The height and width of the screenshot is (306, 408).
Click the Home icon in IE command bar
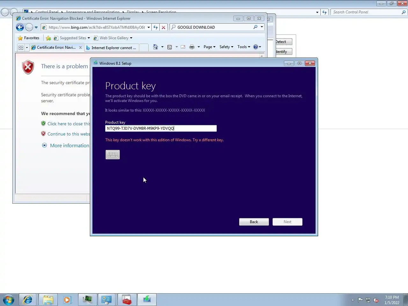point(156,47)
